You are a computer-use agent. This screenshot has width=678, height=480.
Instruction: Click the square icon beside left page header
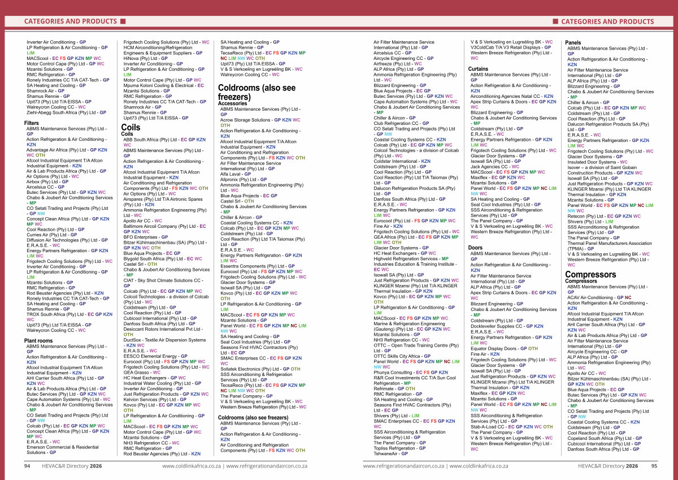(x=123, y=21)
